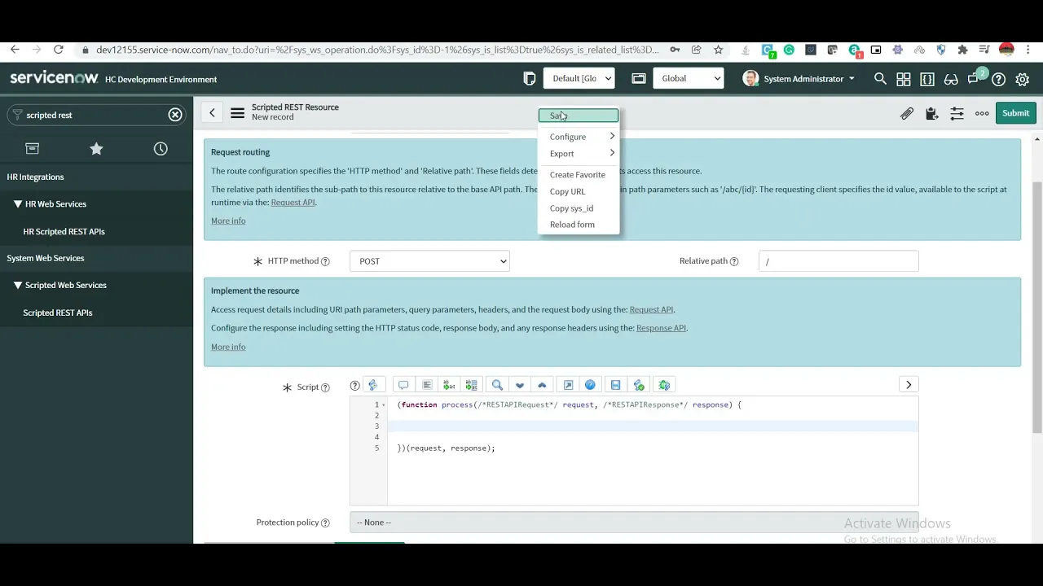The width and height of the screenshot is (1043, 586).
Task: Open the ServiceNow help icon
Action: (998, 79)
